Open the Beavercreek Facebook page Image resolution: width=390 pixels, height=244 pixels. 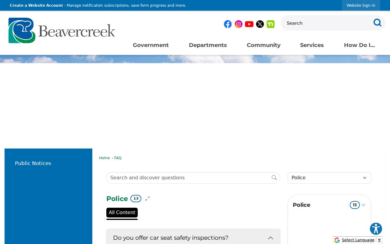click(228, 24)
